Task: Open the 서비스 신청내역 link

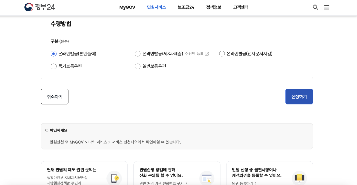Action: (125, 142)
